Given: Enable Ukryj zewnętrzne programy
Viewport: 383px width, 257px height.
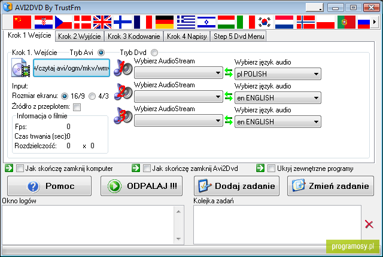Looking at the screenshot, I should [271, 169].
